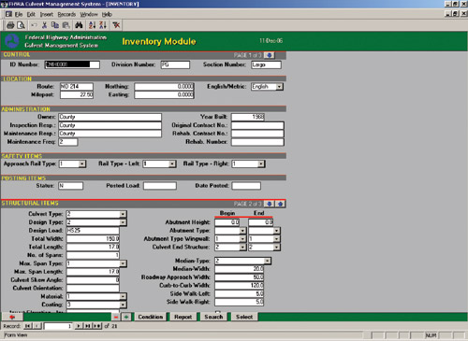This screenshot has height=341, width=468.
Task: Click the Posted Load field
Action: pos(160,186)
